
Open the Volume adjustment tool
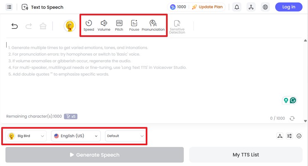[x=104, y=25]
